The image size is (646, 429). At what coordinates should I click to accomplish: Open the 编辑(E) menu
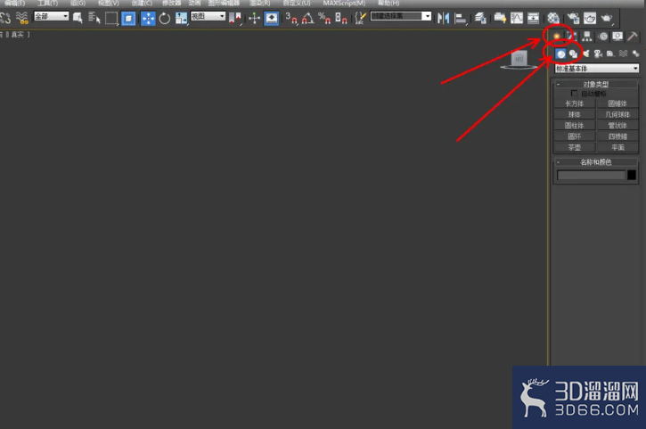pyautogui.click(x=14, y=4)
